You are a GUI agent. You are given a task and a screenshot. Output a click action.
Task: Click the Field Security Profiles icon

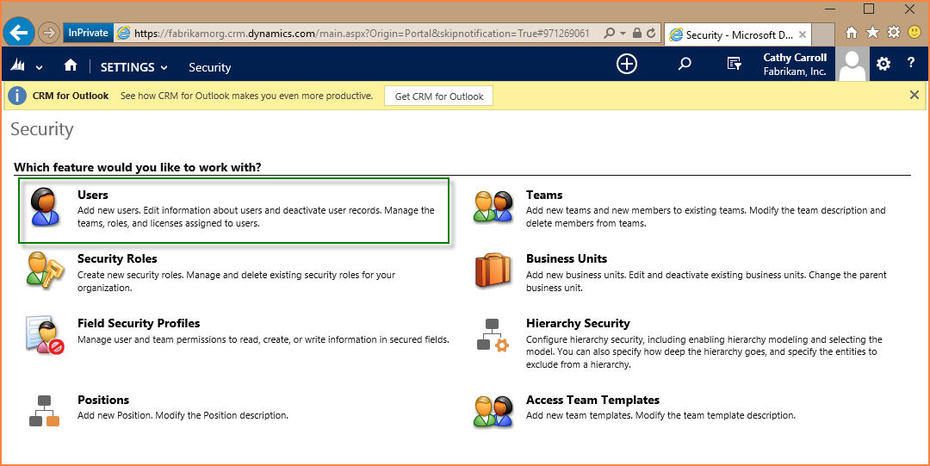coord(45,335)
